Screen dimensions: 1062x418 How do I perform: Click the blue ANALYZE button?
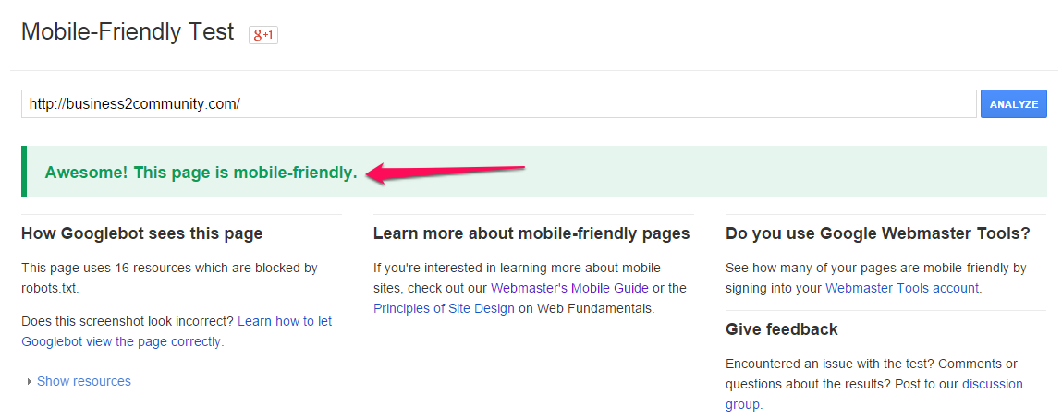coord(1013,104)
